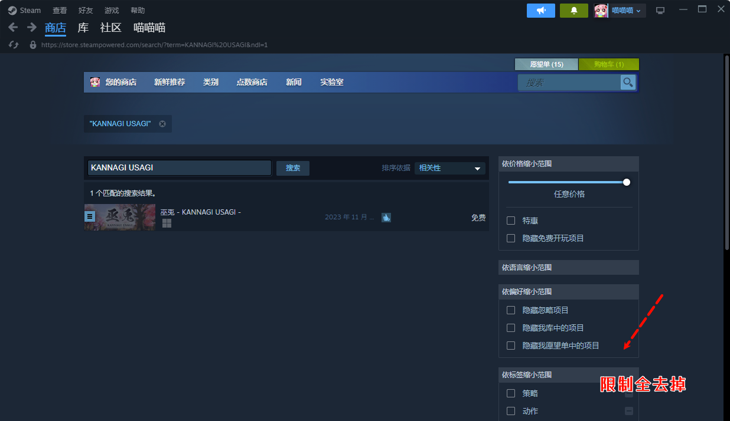This screenshot has height=421, width=730.
Task: Collapse the 依偏好缩小范围 header
Action: 569,292
